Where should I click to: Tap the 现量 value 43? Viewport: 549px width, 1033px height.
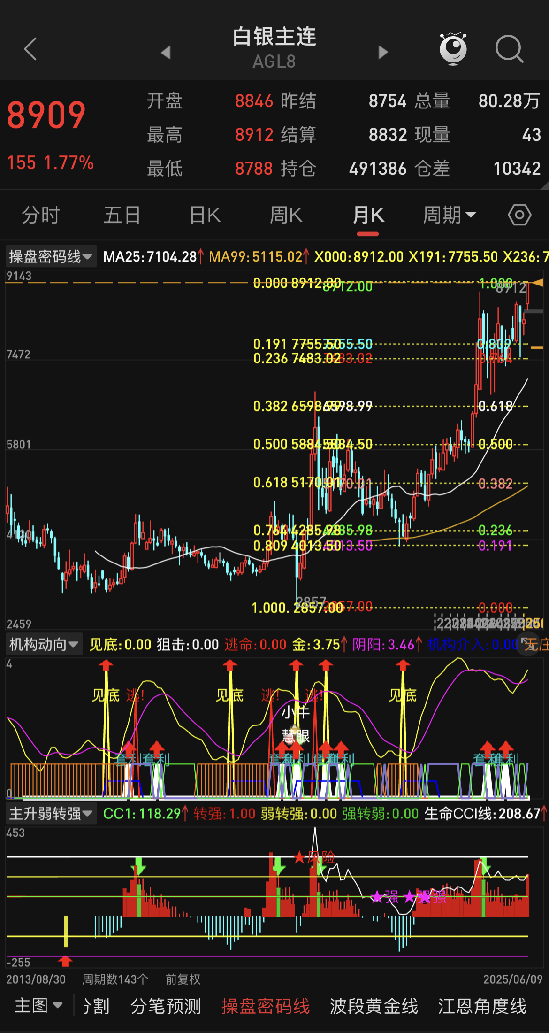(532, 135)
